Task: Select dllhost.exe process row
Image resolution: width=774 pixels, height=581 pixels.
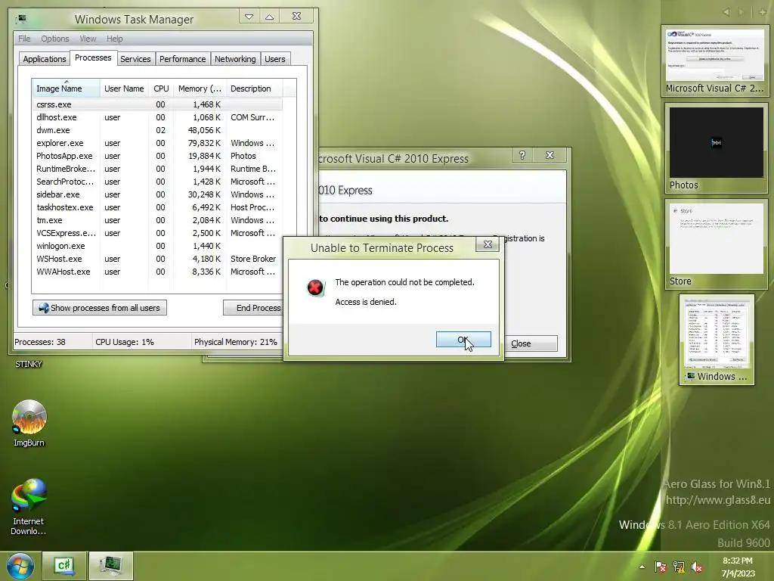Action: (158, 117)
